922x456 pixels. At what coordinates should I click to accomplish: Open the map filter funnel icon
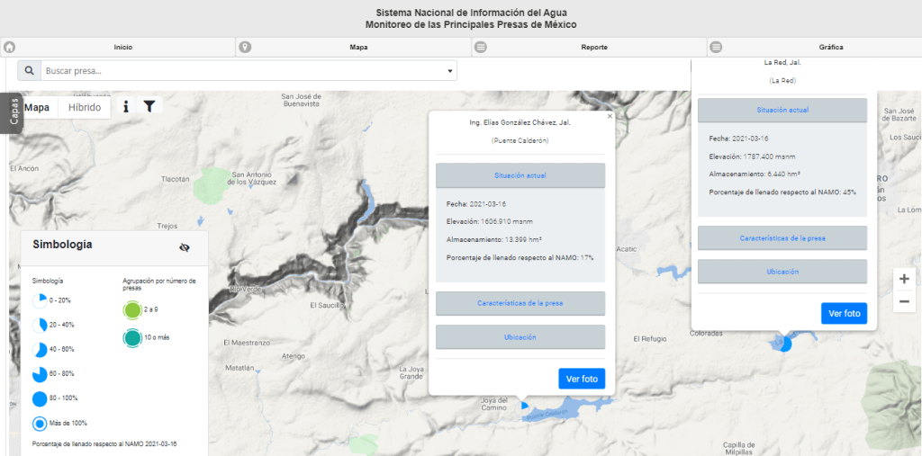[149, 106]
